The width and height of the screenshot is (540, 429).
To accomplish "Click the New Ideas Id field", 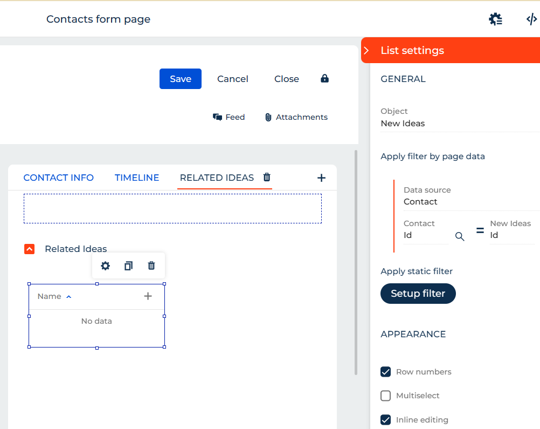I will pos(513,231).
